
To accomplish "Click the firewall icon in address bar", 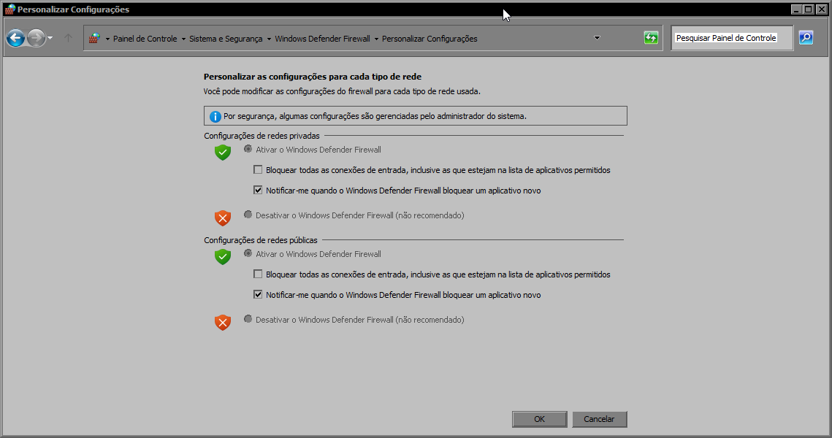I will tap(94, 38).
